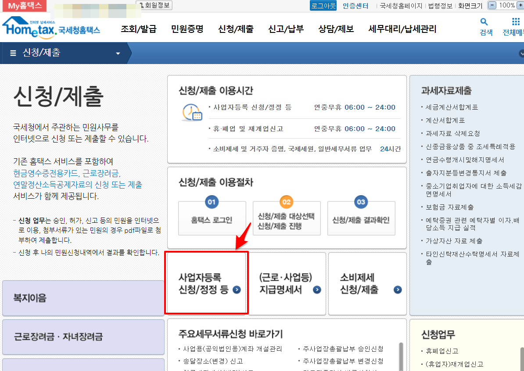Click the 연말정산소득공제자료의 신청 또는 제출 text
Image resolution: width=524 pixels, height=371 pixels.
pyautogui.click(x=78, y=185)
